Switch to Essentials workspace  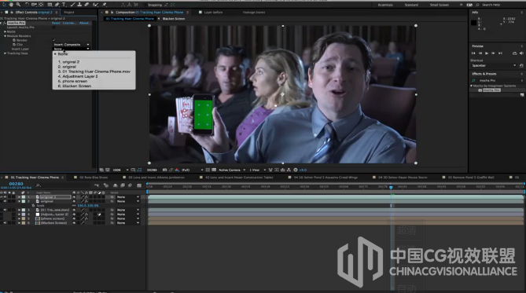(x=385, y=5)
